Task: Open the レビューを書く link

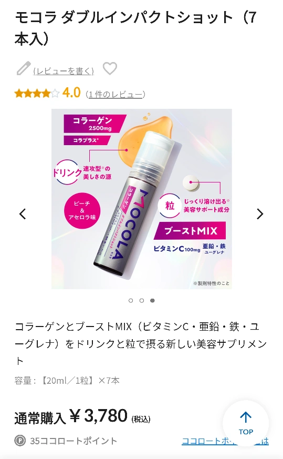Action: (64, 71)
